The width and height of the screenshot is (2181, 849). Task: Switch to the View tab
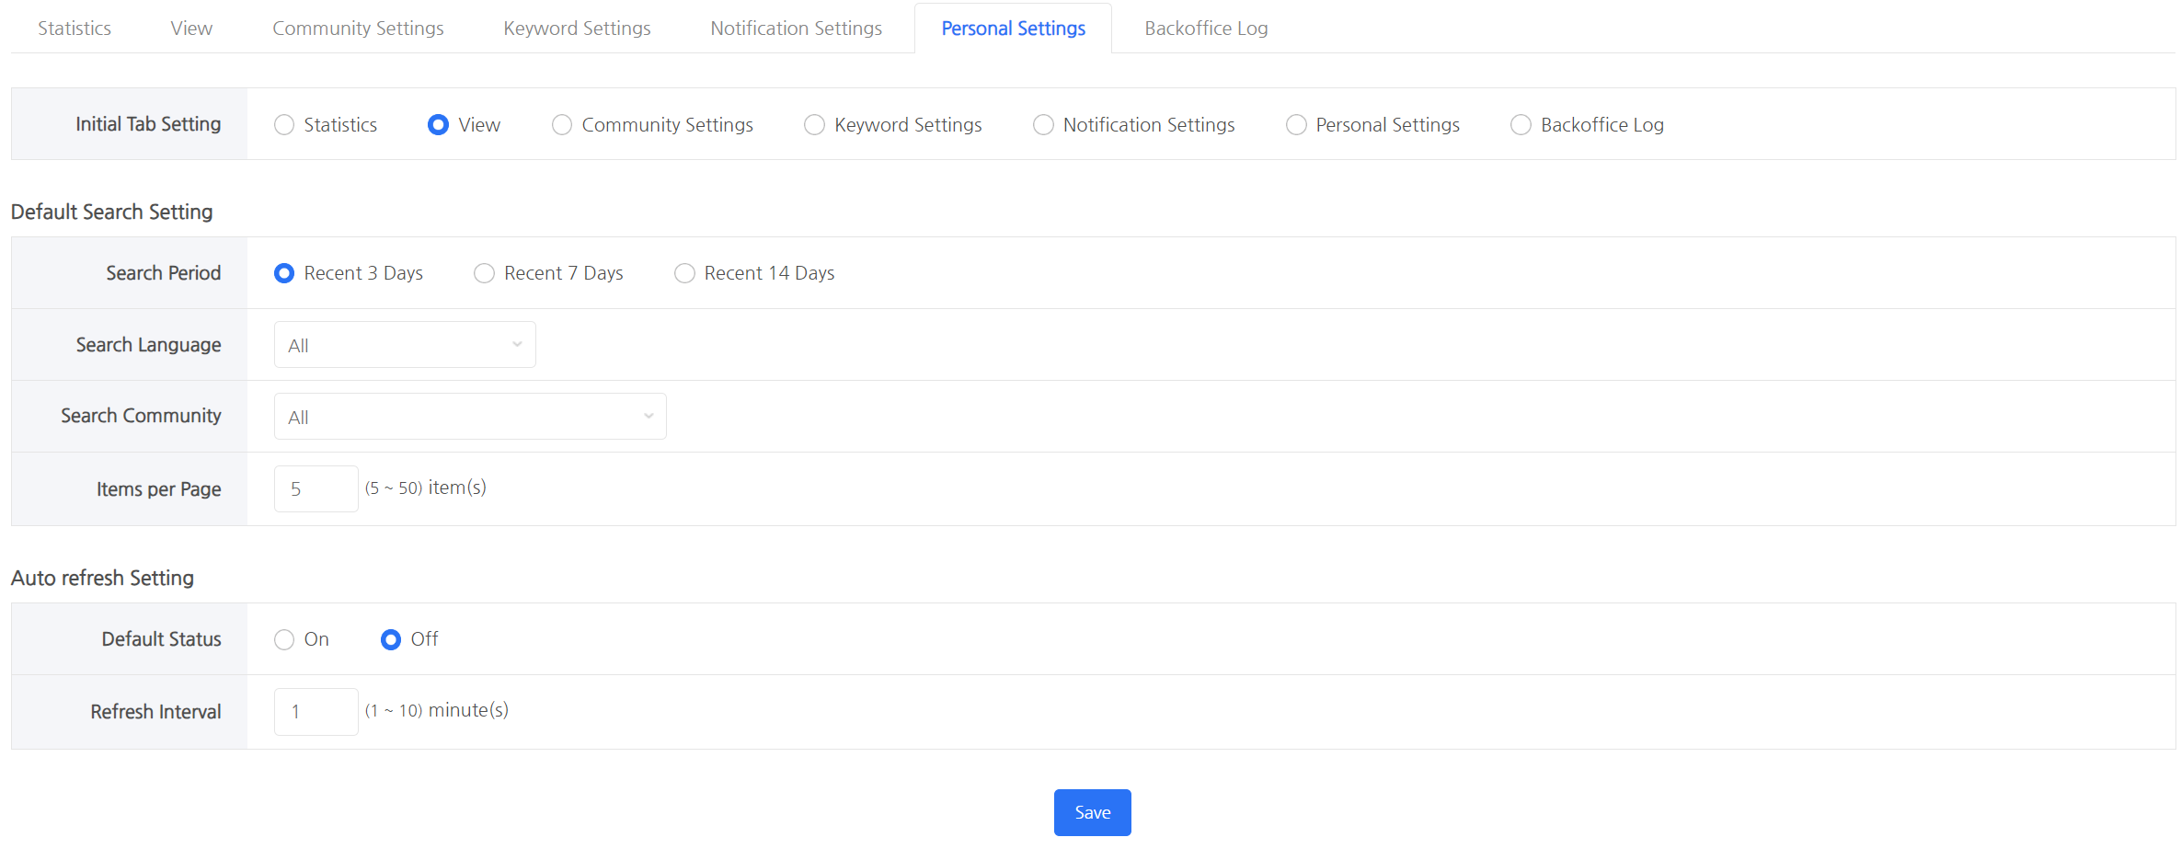point(190,29)
